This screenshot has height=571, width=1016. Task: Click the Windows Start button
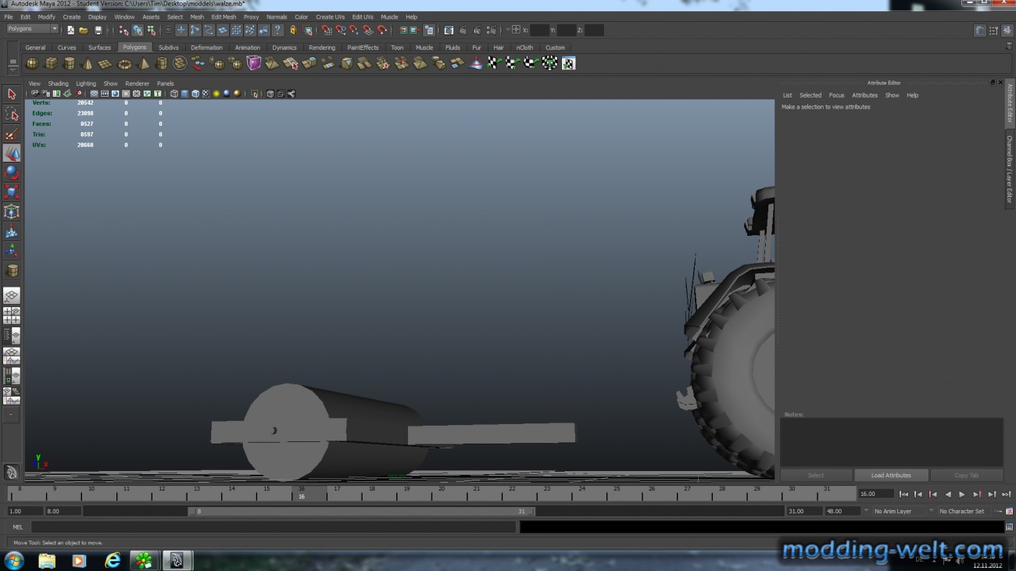click(x=13, y=560)
